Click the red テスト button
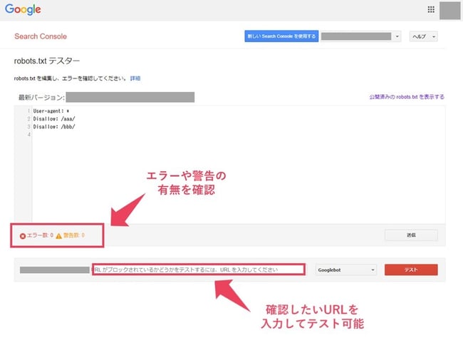This screenshot has height=338, width=463. tap(411, 270)
